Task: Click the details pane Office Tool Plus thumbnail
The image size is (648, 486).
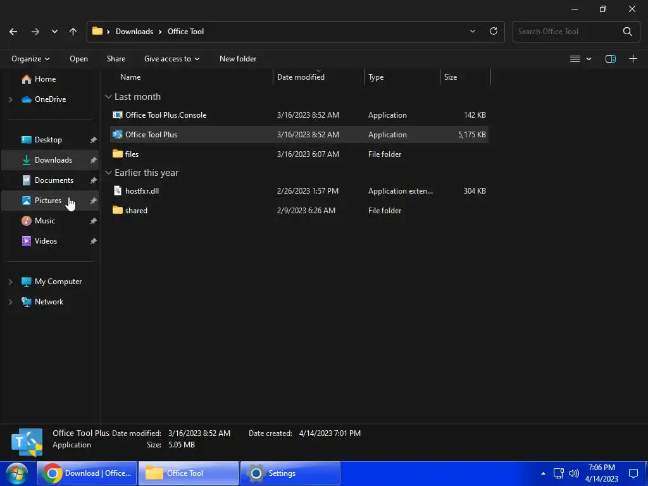Action: pyautogui.click(x=27, y=442)
